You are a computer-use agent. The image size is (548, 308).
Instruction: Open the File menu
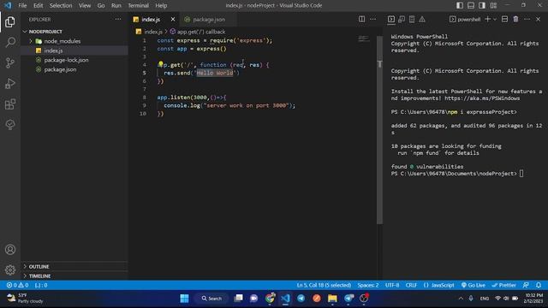(x=22, y=5)
